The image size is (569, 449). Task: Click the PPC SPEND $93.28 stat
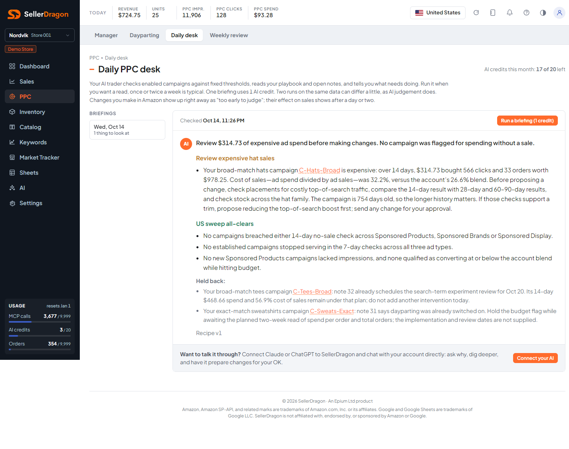(266, 13)
